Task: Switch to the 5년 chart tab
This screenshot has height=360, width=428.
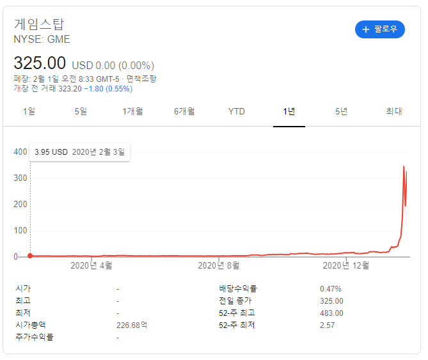Action: click(x=341, y=111)
